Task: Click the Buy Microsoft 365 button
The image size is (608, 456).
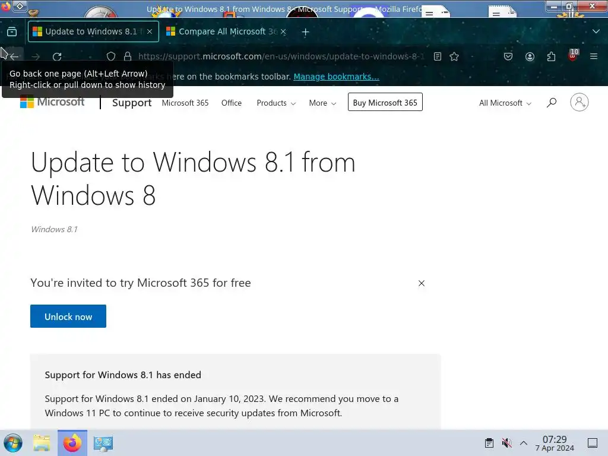Action: 385,102
